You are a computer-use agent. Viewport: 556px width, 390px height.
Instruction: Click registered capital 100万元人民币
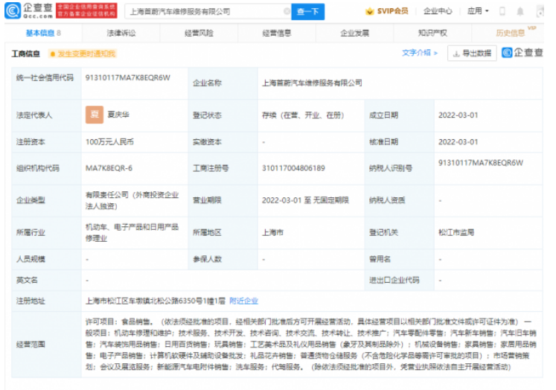coord(109,142)
